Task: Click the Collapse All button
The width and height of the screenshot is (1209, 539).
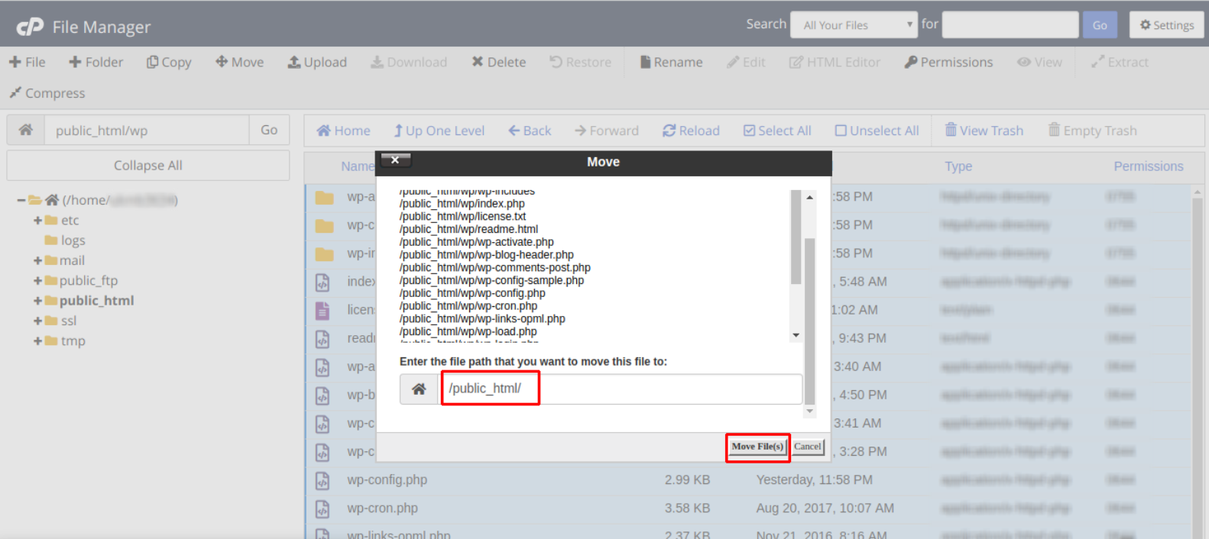Action: click(148, 165)
